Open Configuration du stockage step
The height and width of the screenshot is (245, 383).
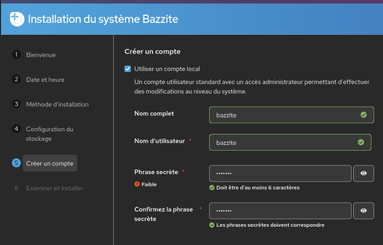[50, 134]
